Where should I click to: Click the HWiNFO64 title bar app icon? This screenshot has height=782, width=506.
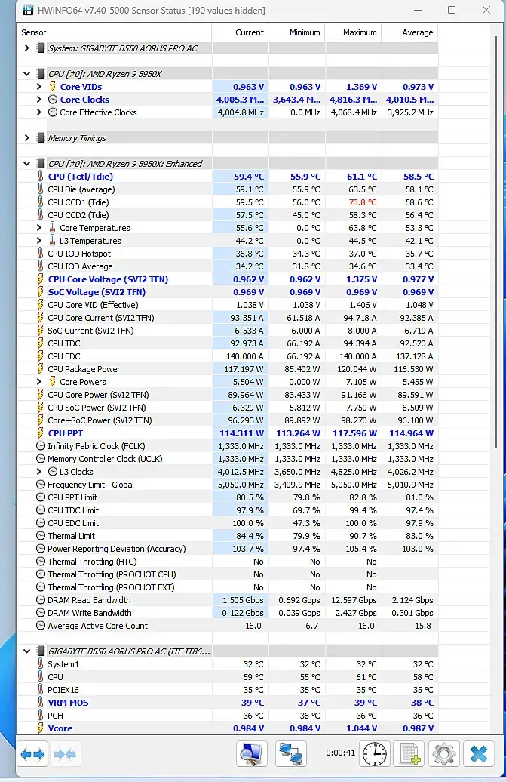29,10
